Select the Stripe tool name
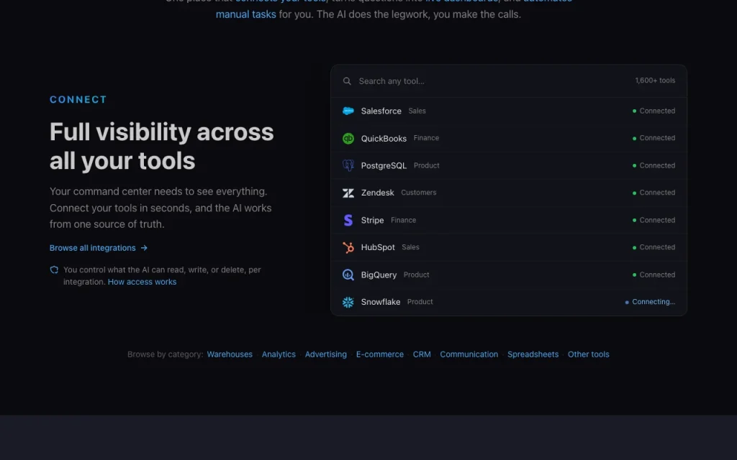Image resolution: width=737 pixels, height=460 pixels. pyautogui.click(x=372, y=220)
